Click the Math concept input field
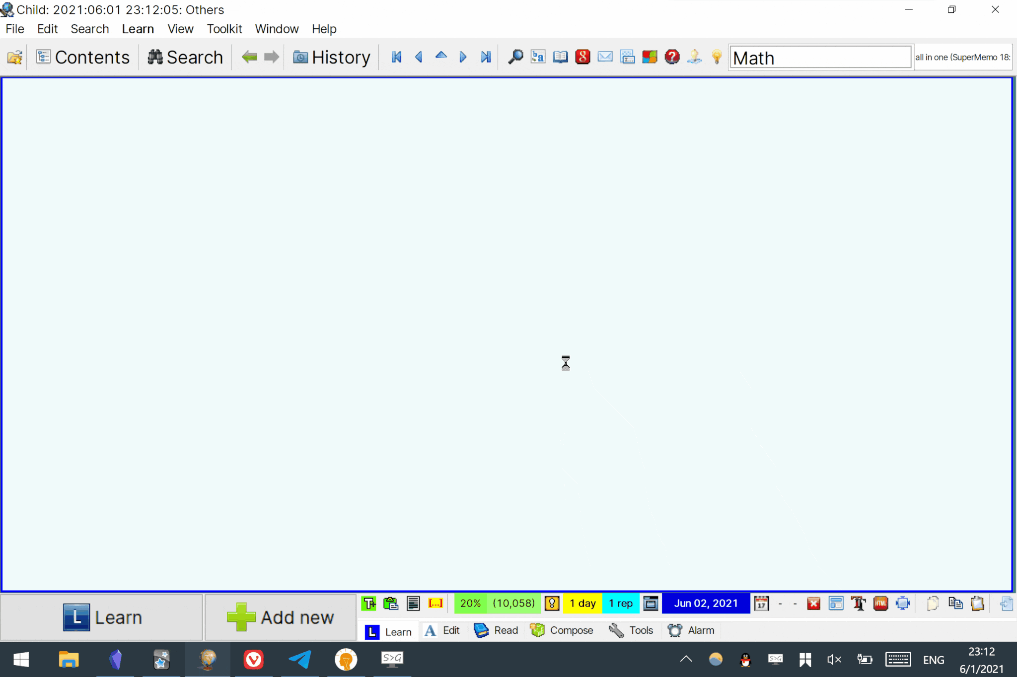The height and width of the screenshot is (677, 1017). coord(820,58)
